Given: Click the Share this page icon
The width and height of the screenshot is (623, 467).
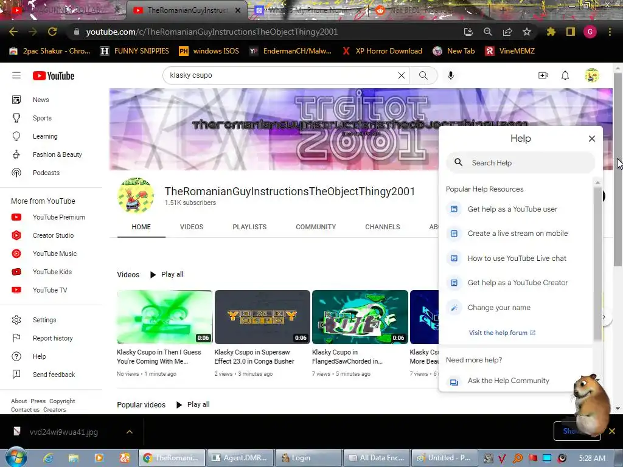Looking at the screenshot, I should click(507, 32).
